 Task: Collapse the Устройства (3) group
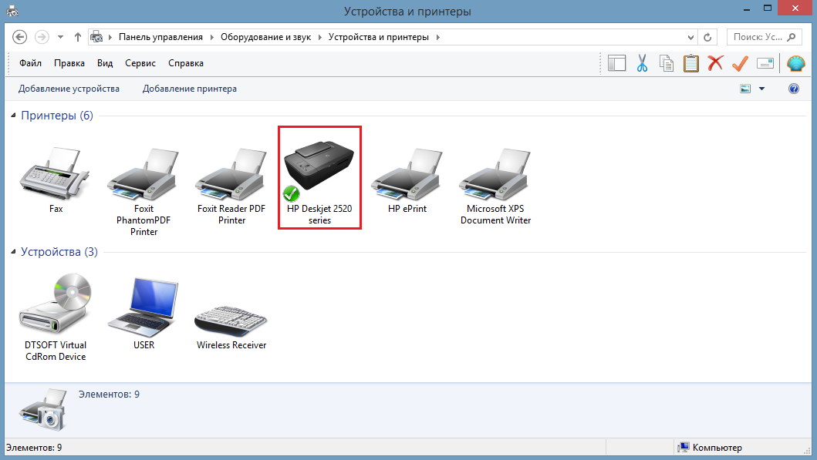pyautogui.click(x=13, y=252)
